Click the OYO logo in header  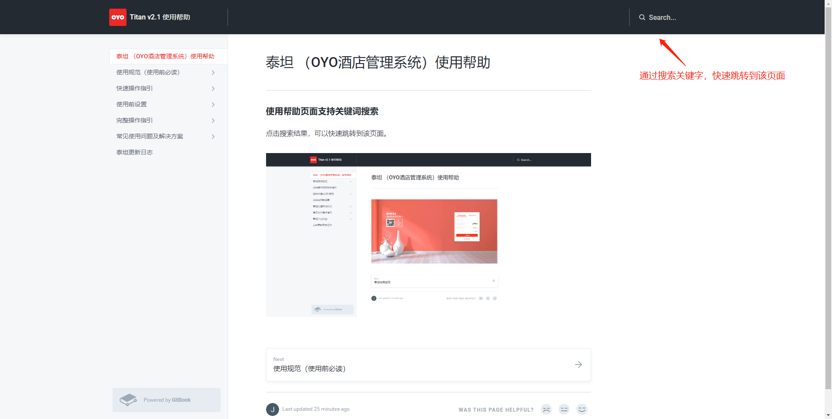point(117,17)
